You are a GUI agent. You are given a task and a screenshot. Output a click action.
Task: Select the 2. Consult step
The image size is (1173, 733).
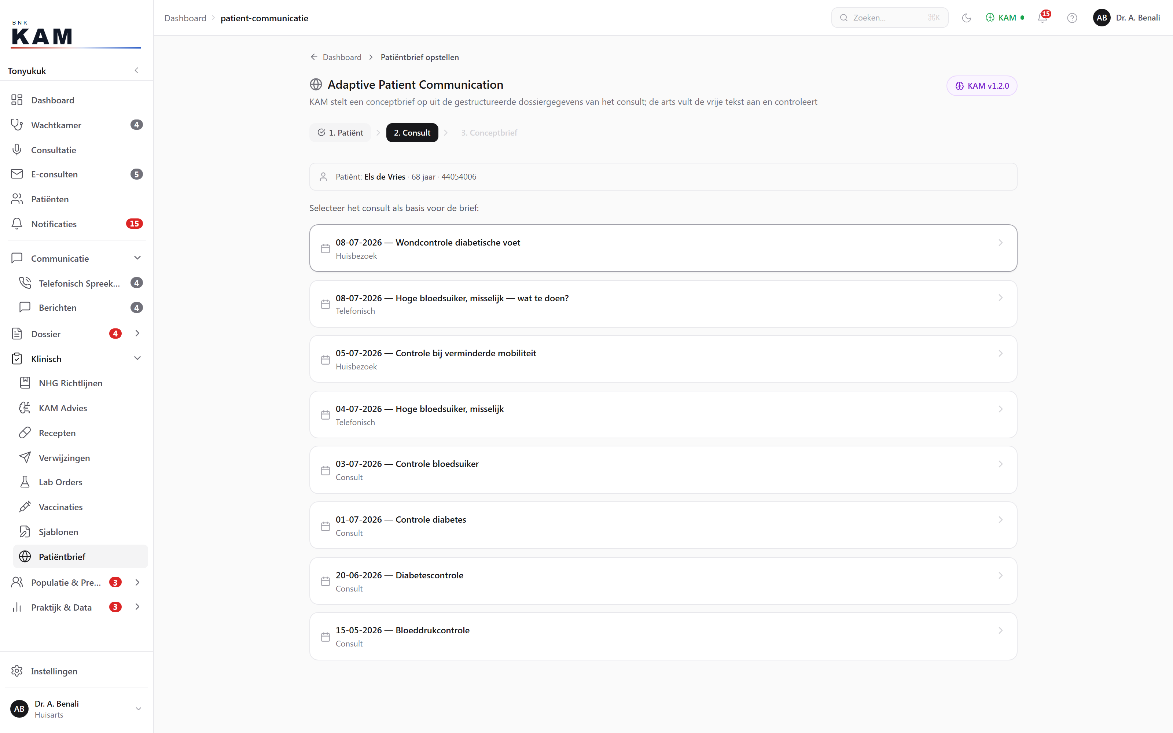coord(412,133)
